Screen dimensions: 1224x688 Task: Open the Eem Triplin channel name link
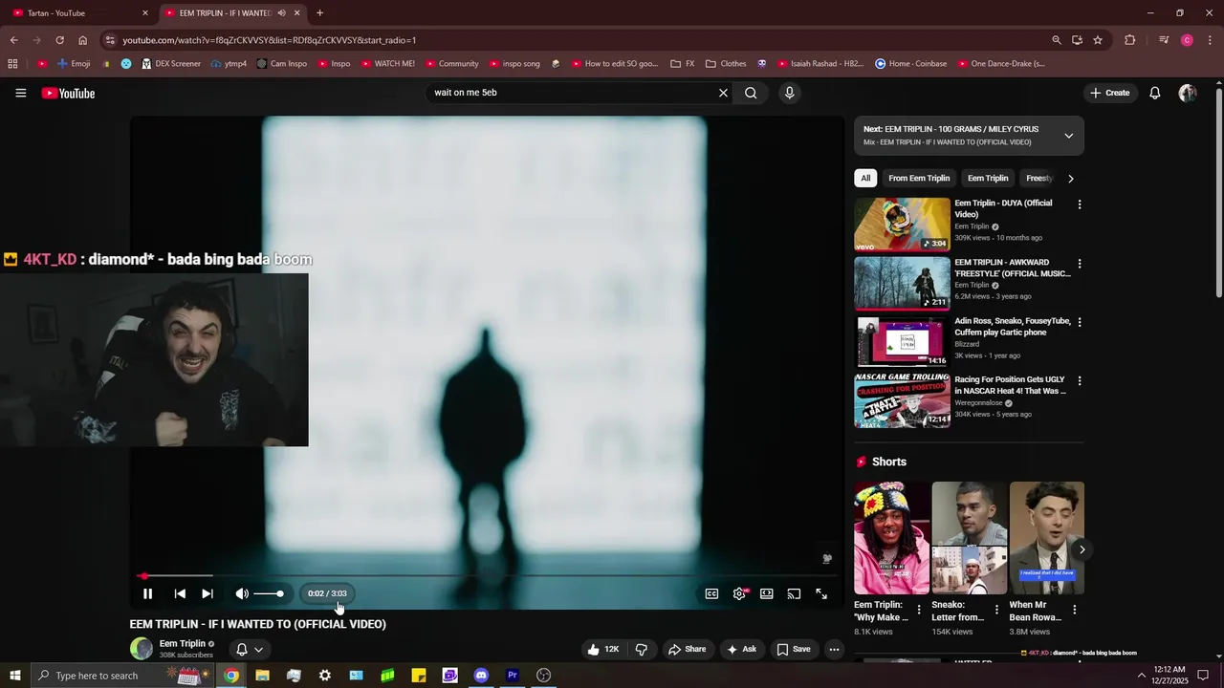(x=183, y=643)
